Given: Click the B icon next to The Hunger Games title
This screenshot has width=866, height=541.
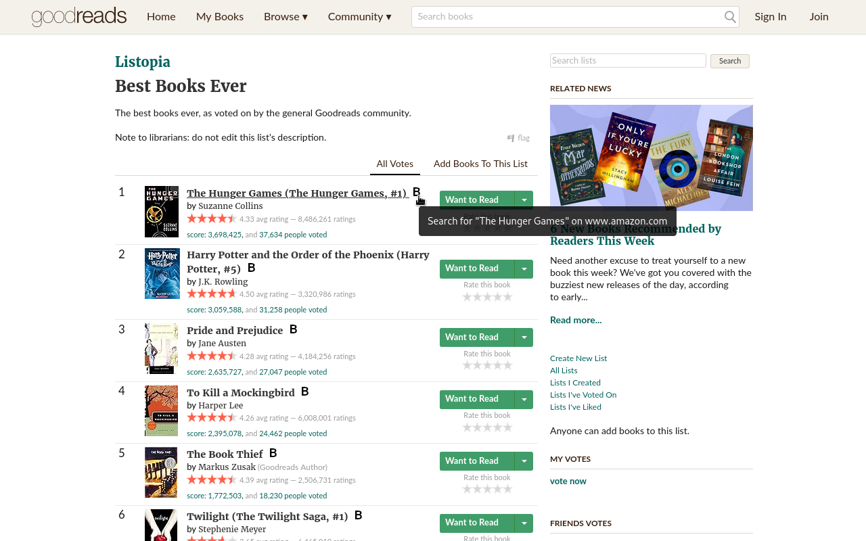Looking at the screenshot, I should 417,193.
